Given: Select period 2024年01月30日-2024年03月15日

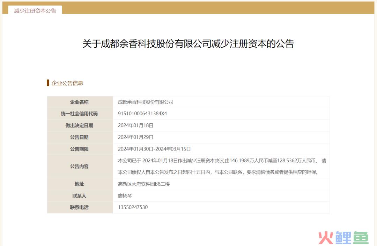Looking at the screenshot, I should (x=154, y=149).
